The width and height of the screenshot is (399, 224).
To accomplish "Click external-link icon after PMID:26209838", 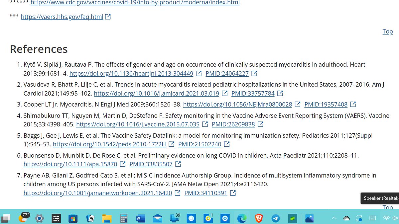I will click(260, 124).
